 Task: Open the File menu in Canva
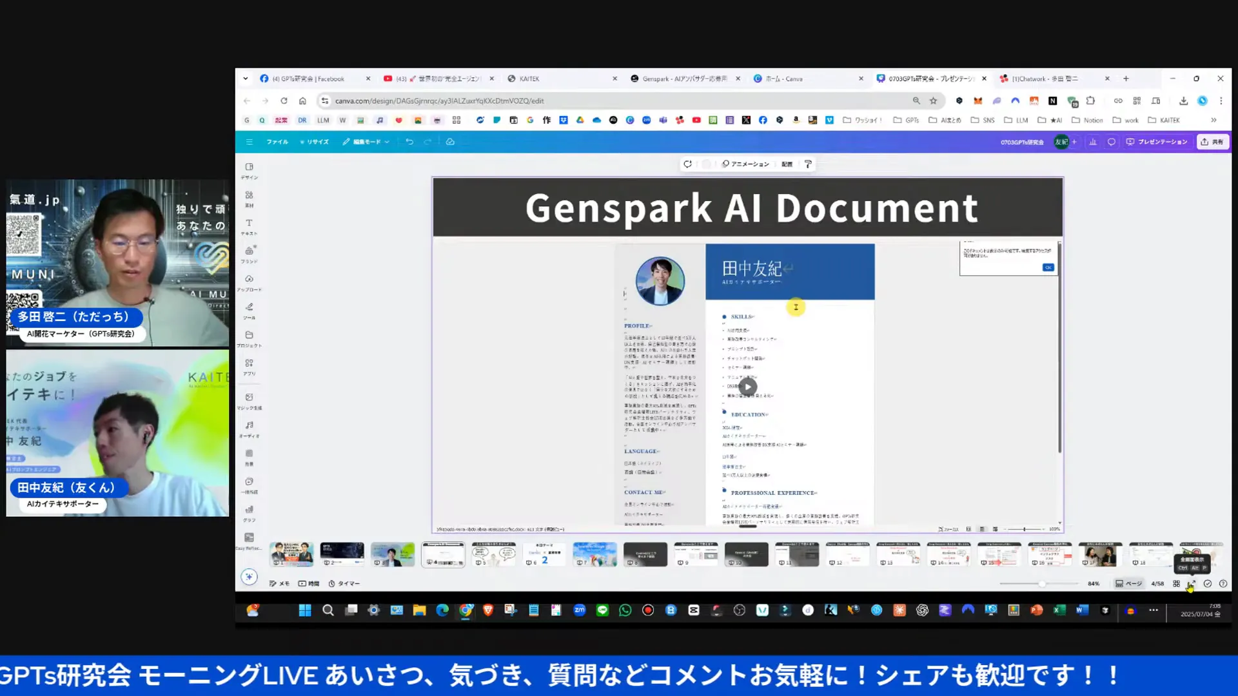(x=277, y=142)
